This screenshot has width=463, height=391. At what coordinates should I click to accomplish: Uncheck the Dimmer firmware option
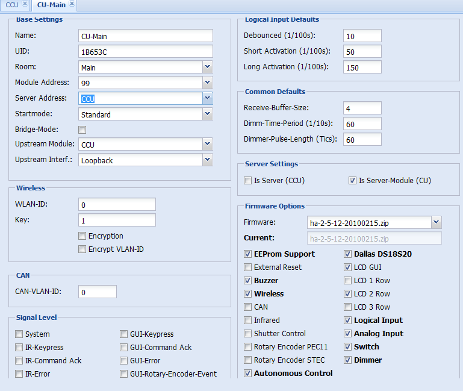[348, 360]
